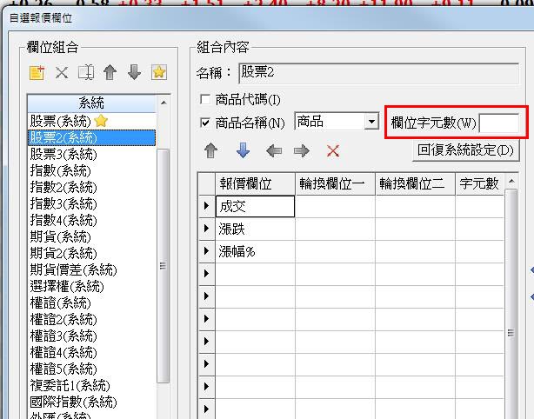Move field down with the blue arrow

tap(243, 150)
